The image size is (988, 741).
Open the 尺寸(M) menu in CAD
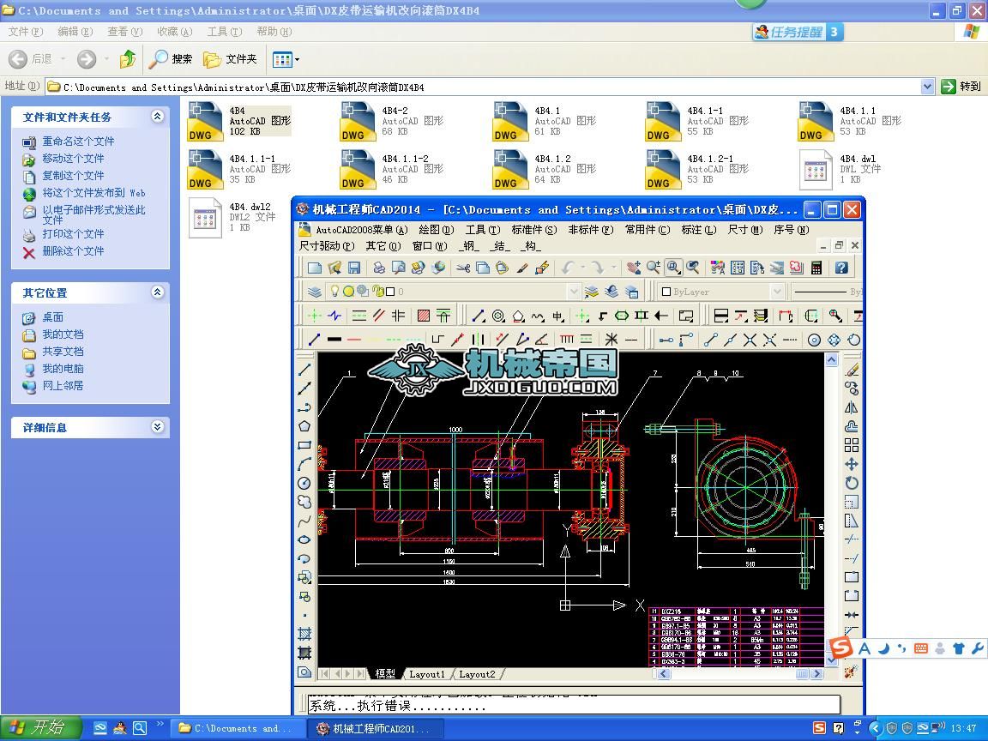pyautogui.click(x=744, y=230)
